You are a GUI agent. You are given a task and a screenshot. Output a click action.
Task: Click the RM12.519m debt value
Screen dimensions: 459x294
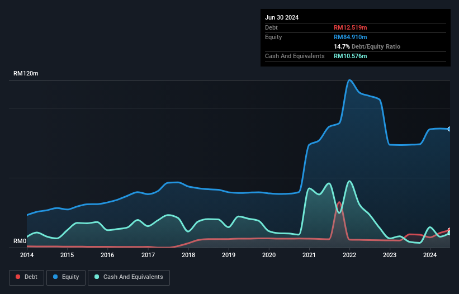(350, 27)
